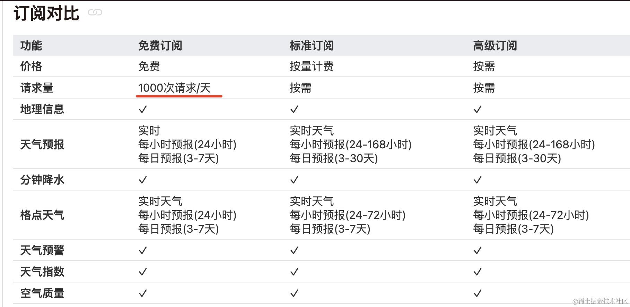Click the 标准订阅 column header
Image resolution: width=630 pixels, height=307 pixels.
312,46
